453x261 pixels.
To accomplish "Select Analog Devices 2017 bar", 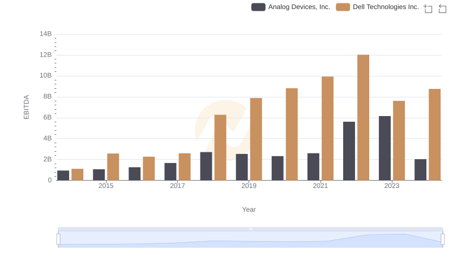I will tap(170, 172).
